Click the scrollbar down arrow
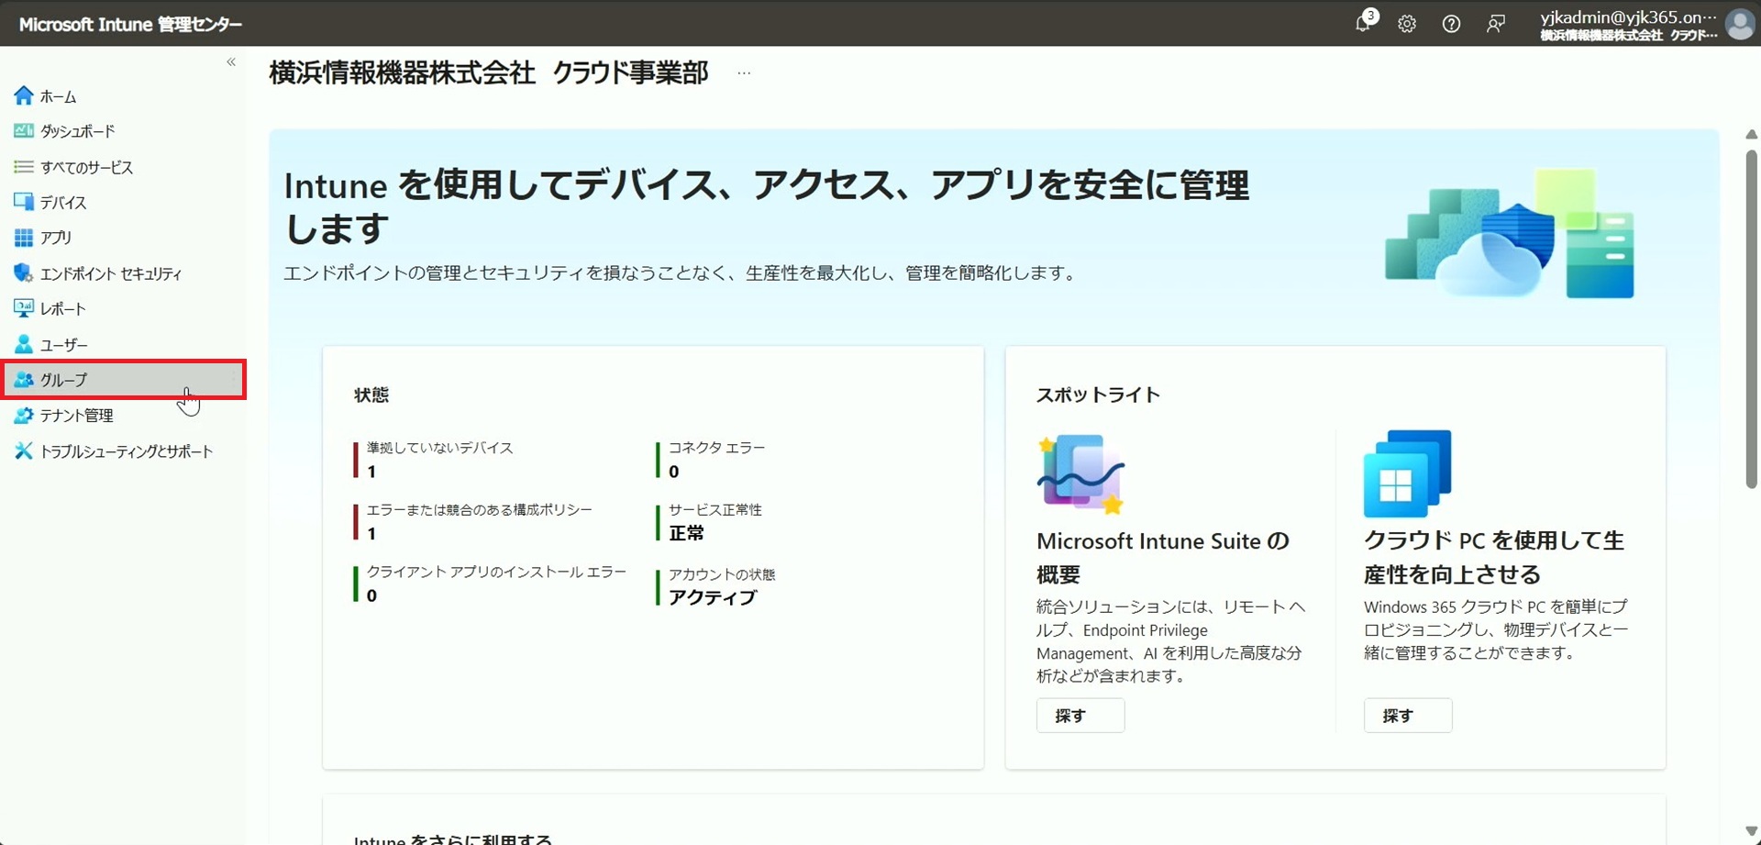The height and width of the screenshot is (845, 1761). [1751, 831]
